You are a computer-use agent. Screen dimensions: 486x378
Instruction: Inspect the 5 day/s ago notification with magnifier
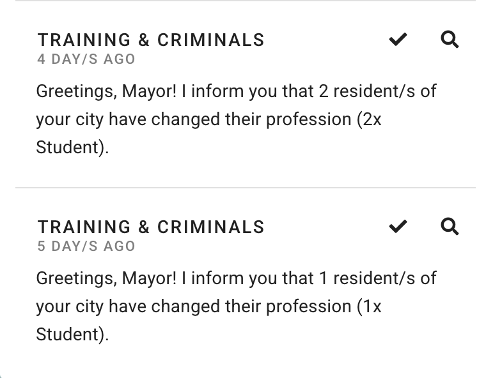[x=450, y=227]
